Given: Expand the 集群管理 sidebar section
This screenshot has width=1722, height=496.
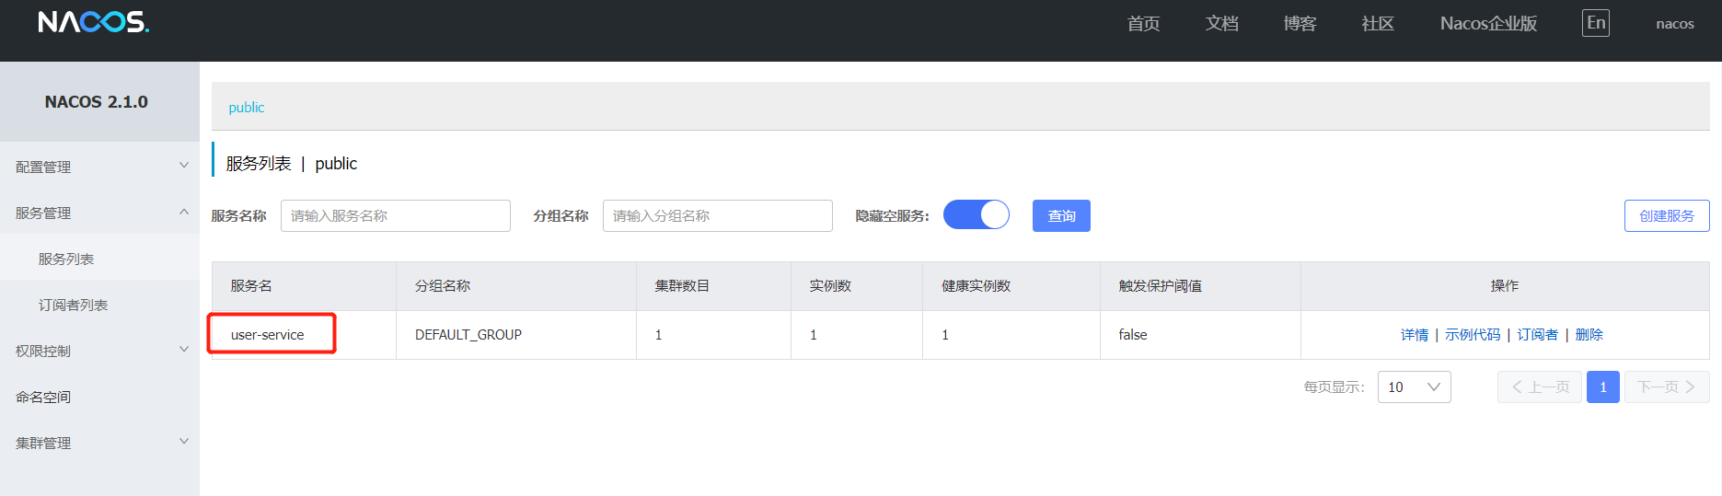Looking at the screenshot, I should (99, 443).
